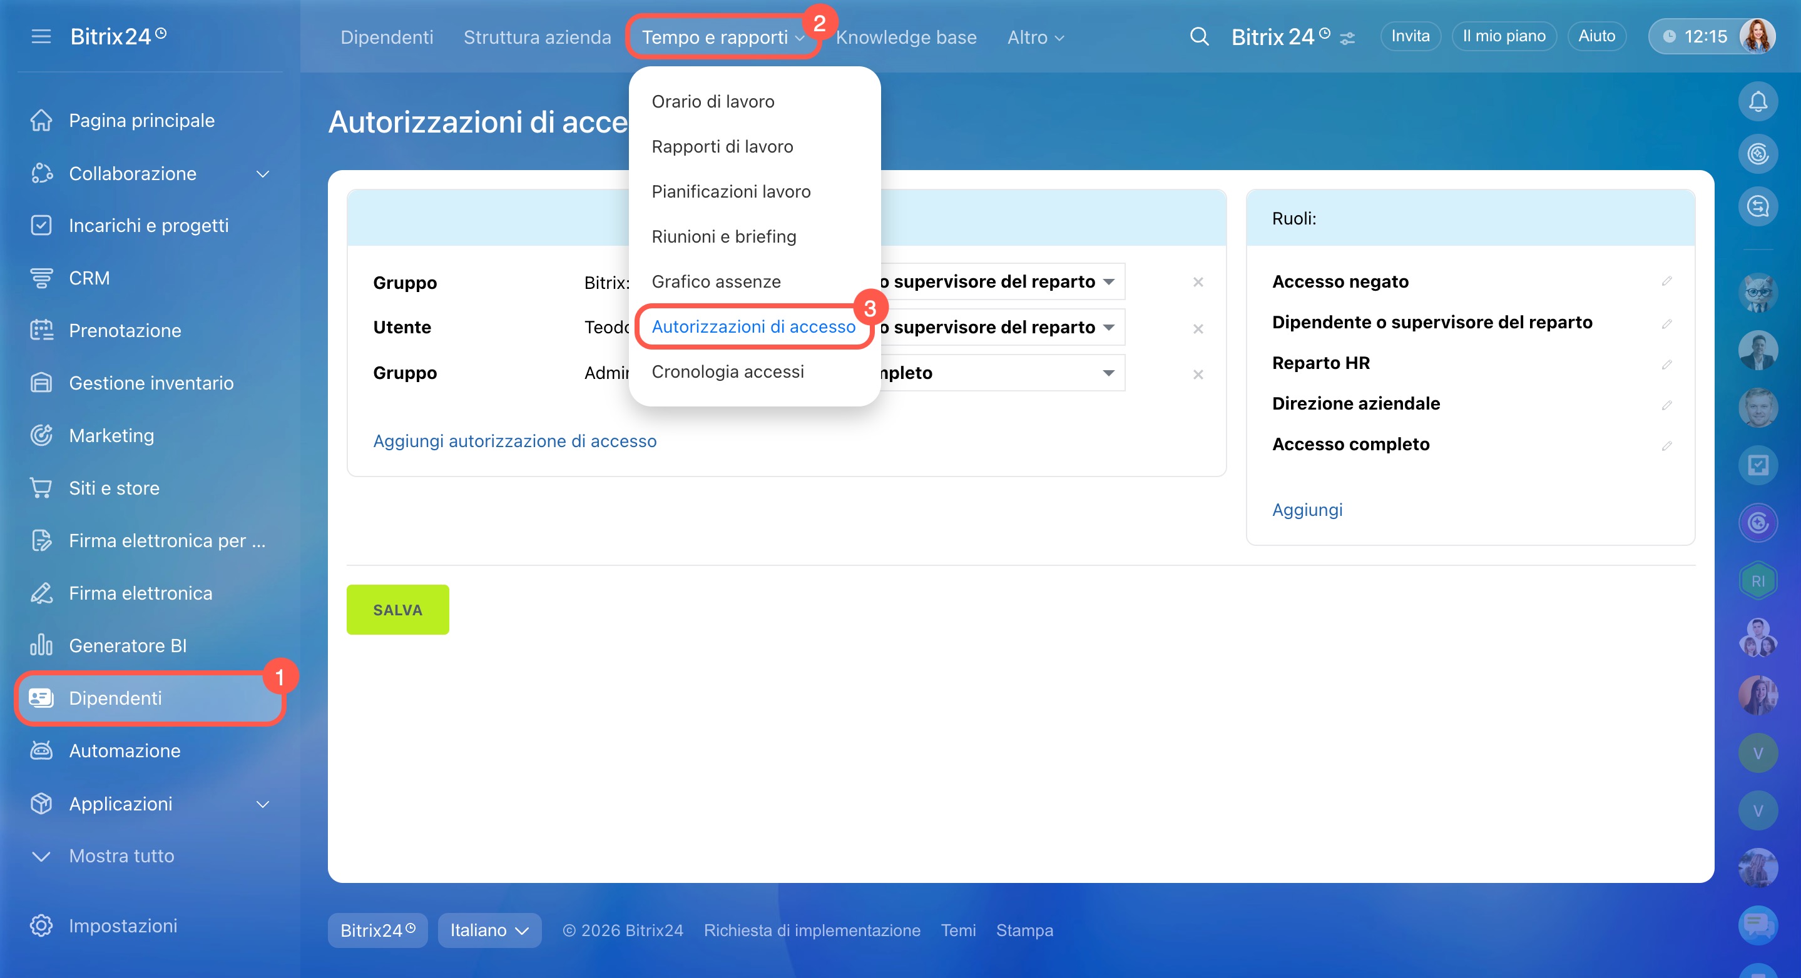Click the Generatore BI sidebar icon
Viewport: 1801px width, 978px height.
[x=41, y=645]
